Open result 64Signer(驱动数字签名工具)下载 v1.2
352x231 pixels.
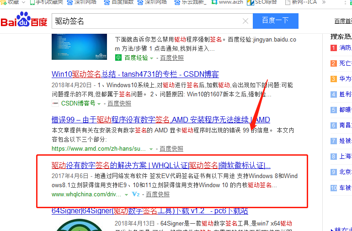click(x=150, y=211)
